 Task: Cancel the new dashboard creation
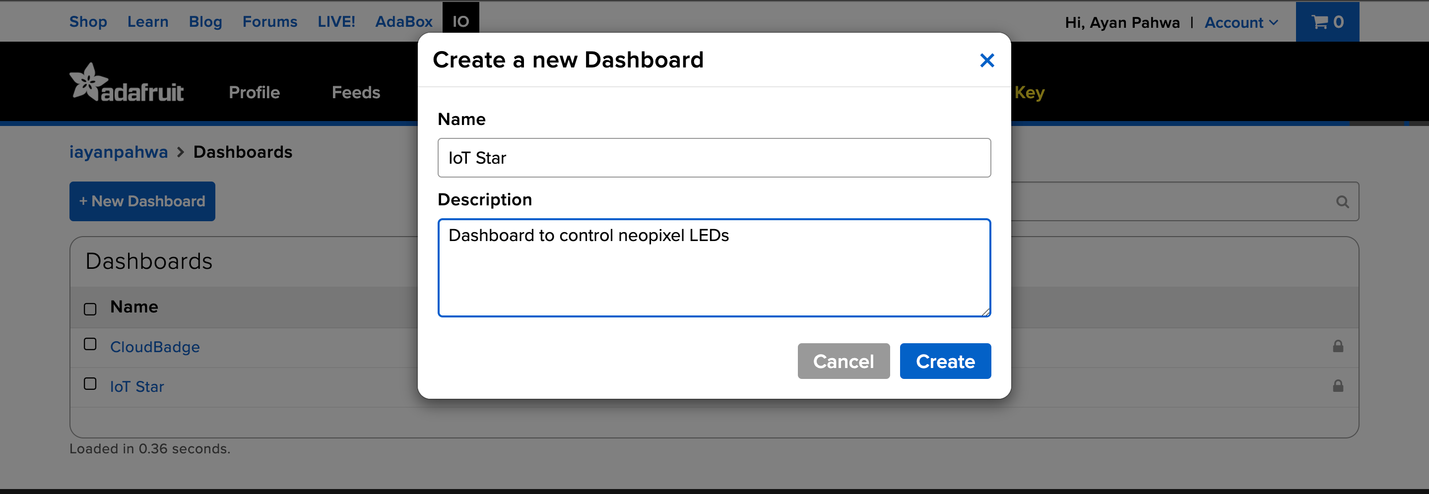click(x=843, y=361)
